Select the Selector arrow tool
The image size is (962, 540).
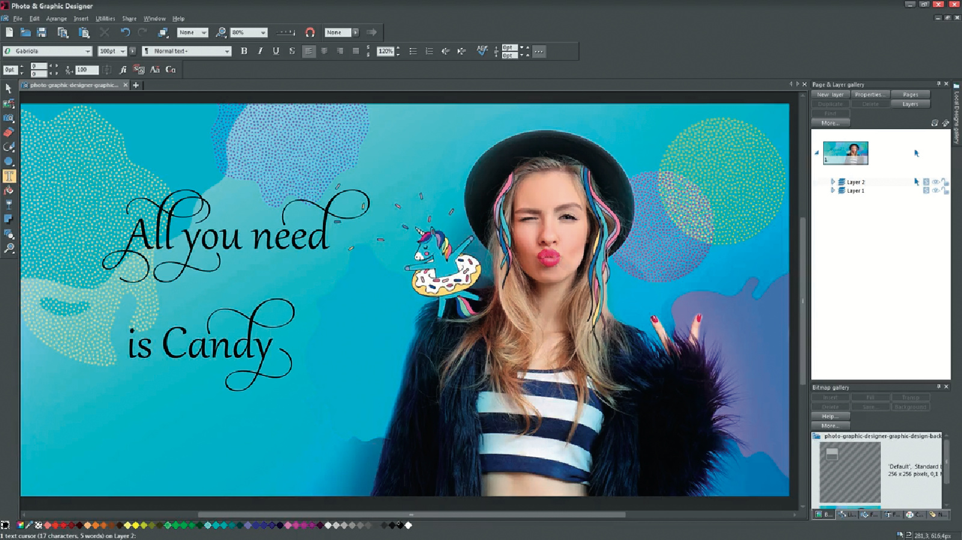pos(8,88)
